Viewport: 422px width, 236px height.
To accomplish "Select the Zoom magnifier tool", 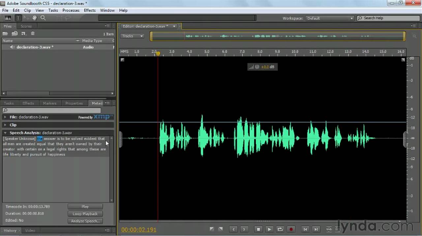I will pyautogui.click(x=43, y=18).
